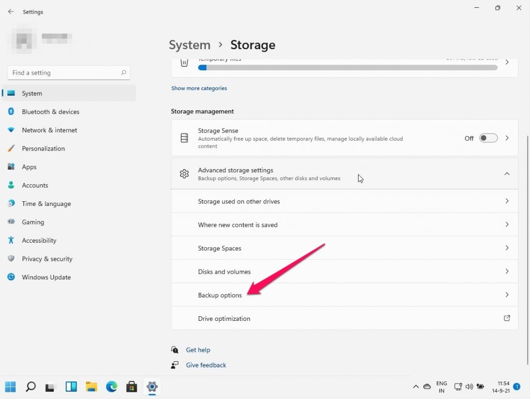Screen dimensions: 530x399
Task: Select Accessibility in the sidebar
Action: (39, 240)
